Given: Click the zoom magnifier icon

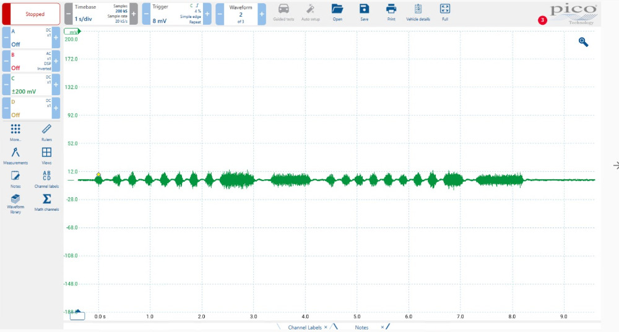Looking at the screenshot, I should click(583, 42).
